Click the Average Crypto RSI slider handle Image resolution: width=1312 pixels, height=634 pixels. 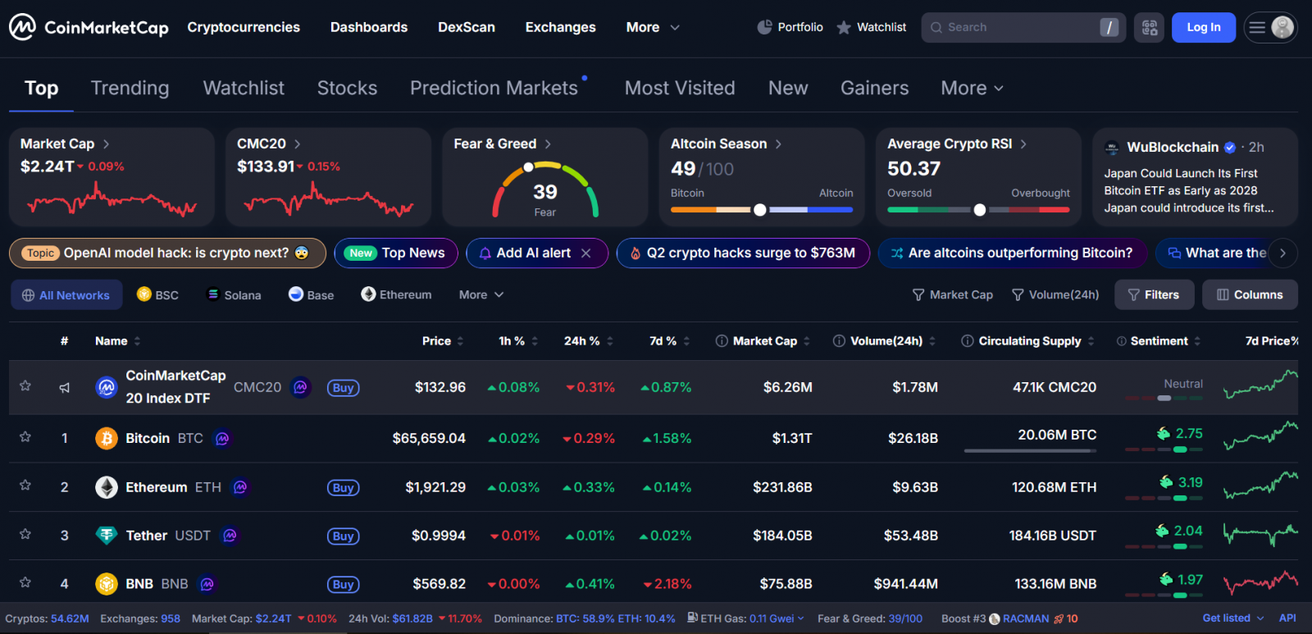[x=980, y=210]
